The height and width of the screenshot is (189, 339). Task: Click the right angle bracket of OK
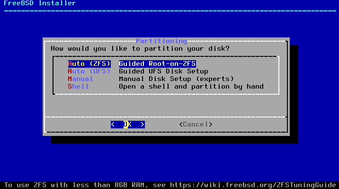click(142, 124)
